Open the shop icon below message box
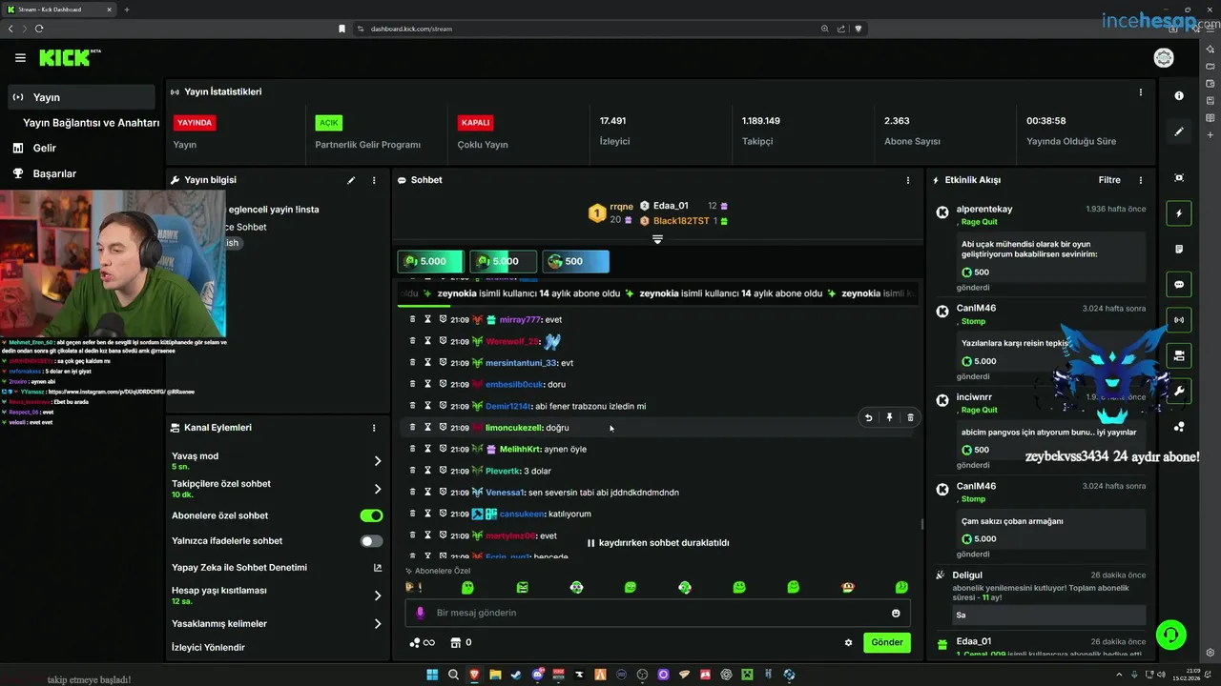Screen dimensions: 1221x686 point(455,642)
